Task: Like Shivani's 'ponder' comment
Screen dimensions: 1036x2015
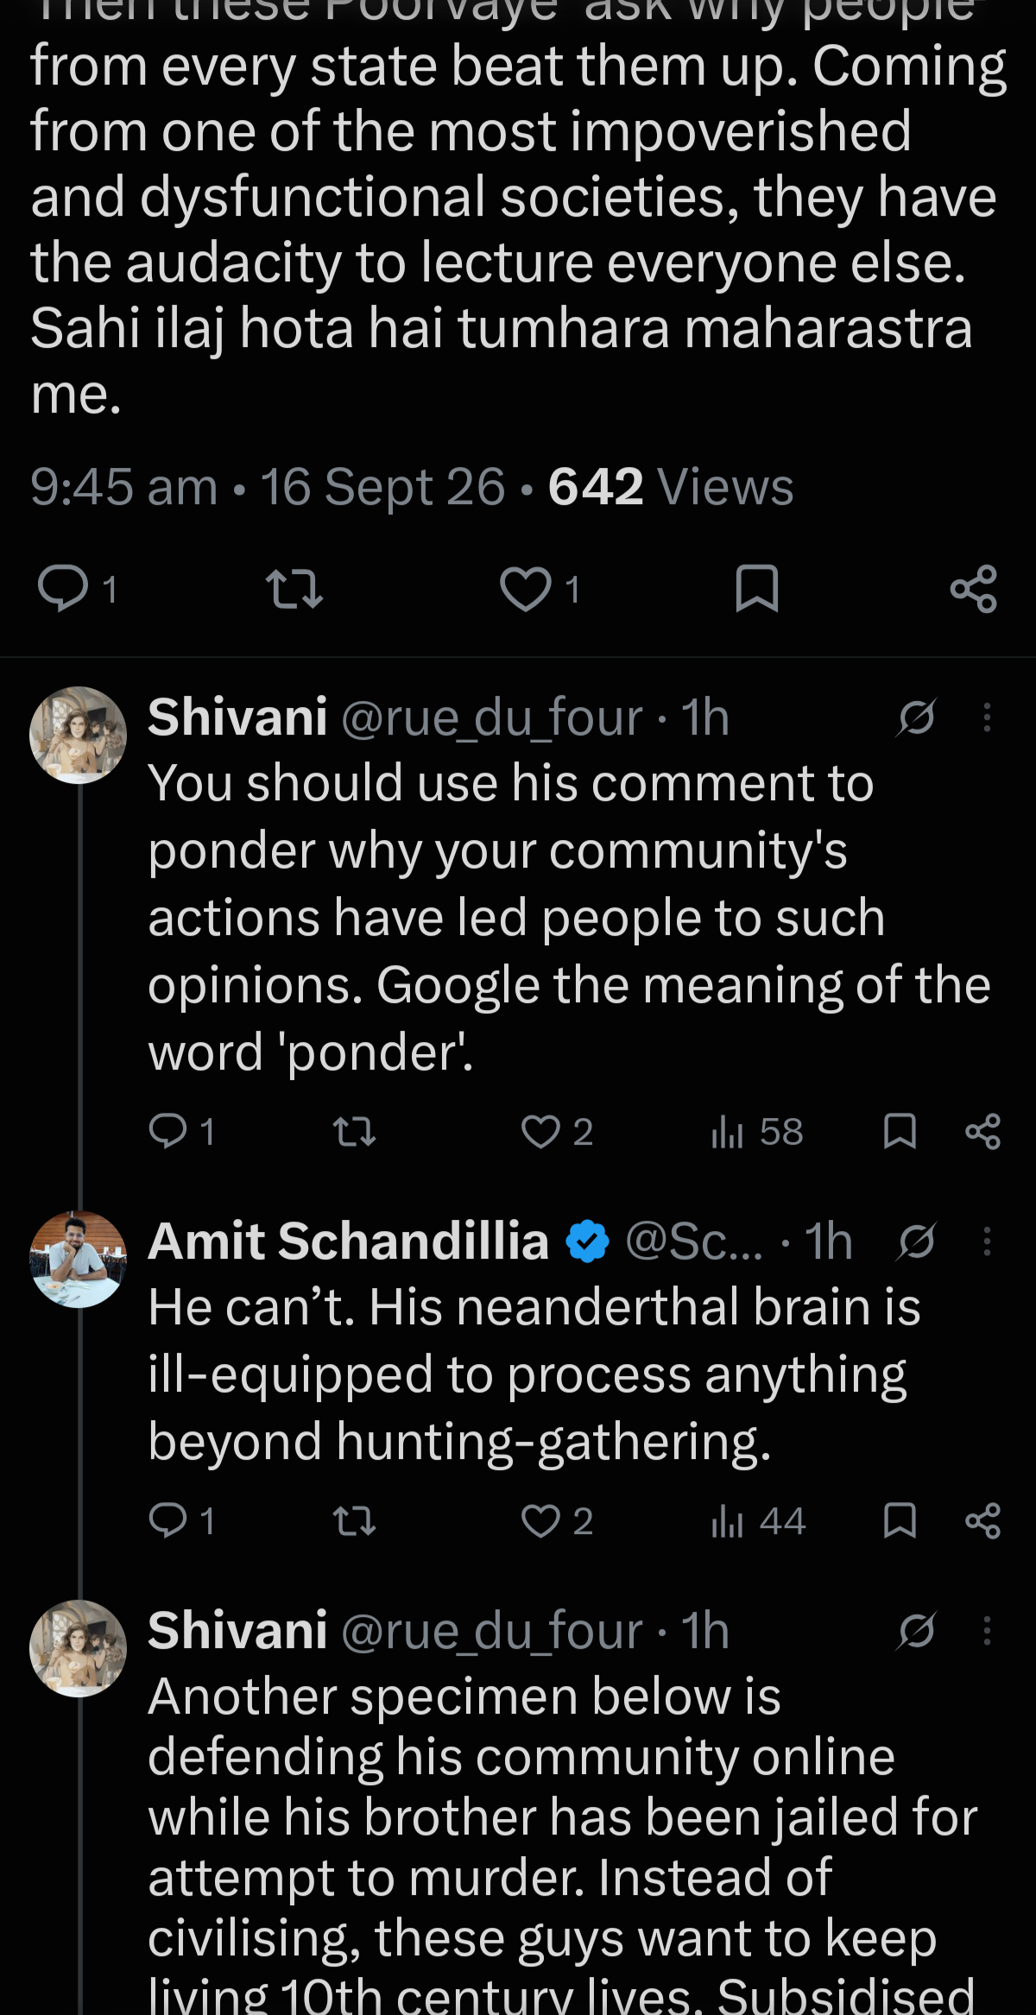Action: [557, 1131]
